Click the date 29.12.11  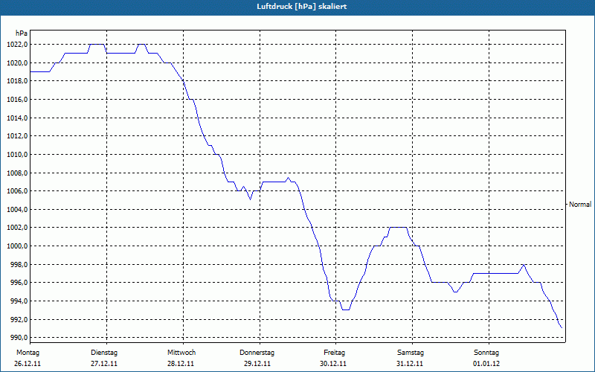257,364
